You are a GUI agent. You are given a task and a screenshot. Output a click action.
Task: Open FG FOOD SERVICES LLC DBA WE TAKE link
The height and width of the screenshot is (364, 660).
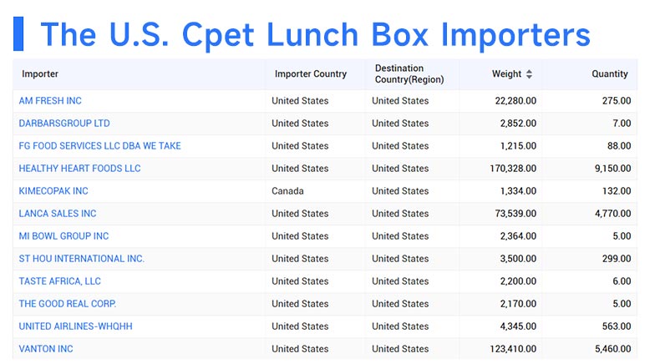click(x=99, y=146)
